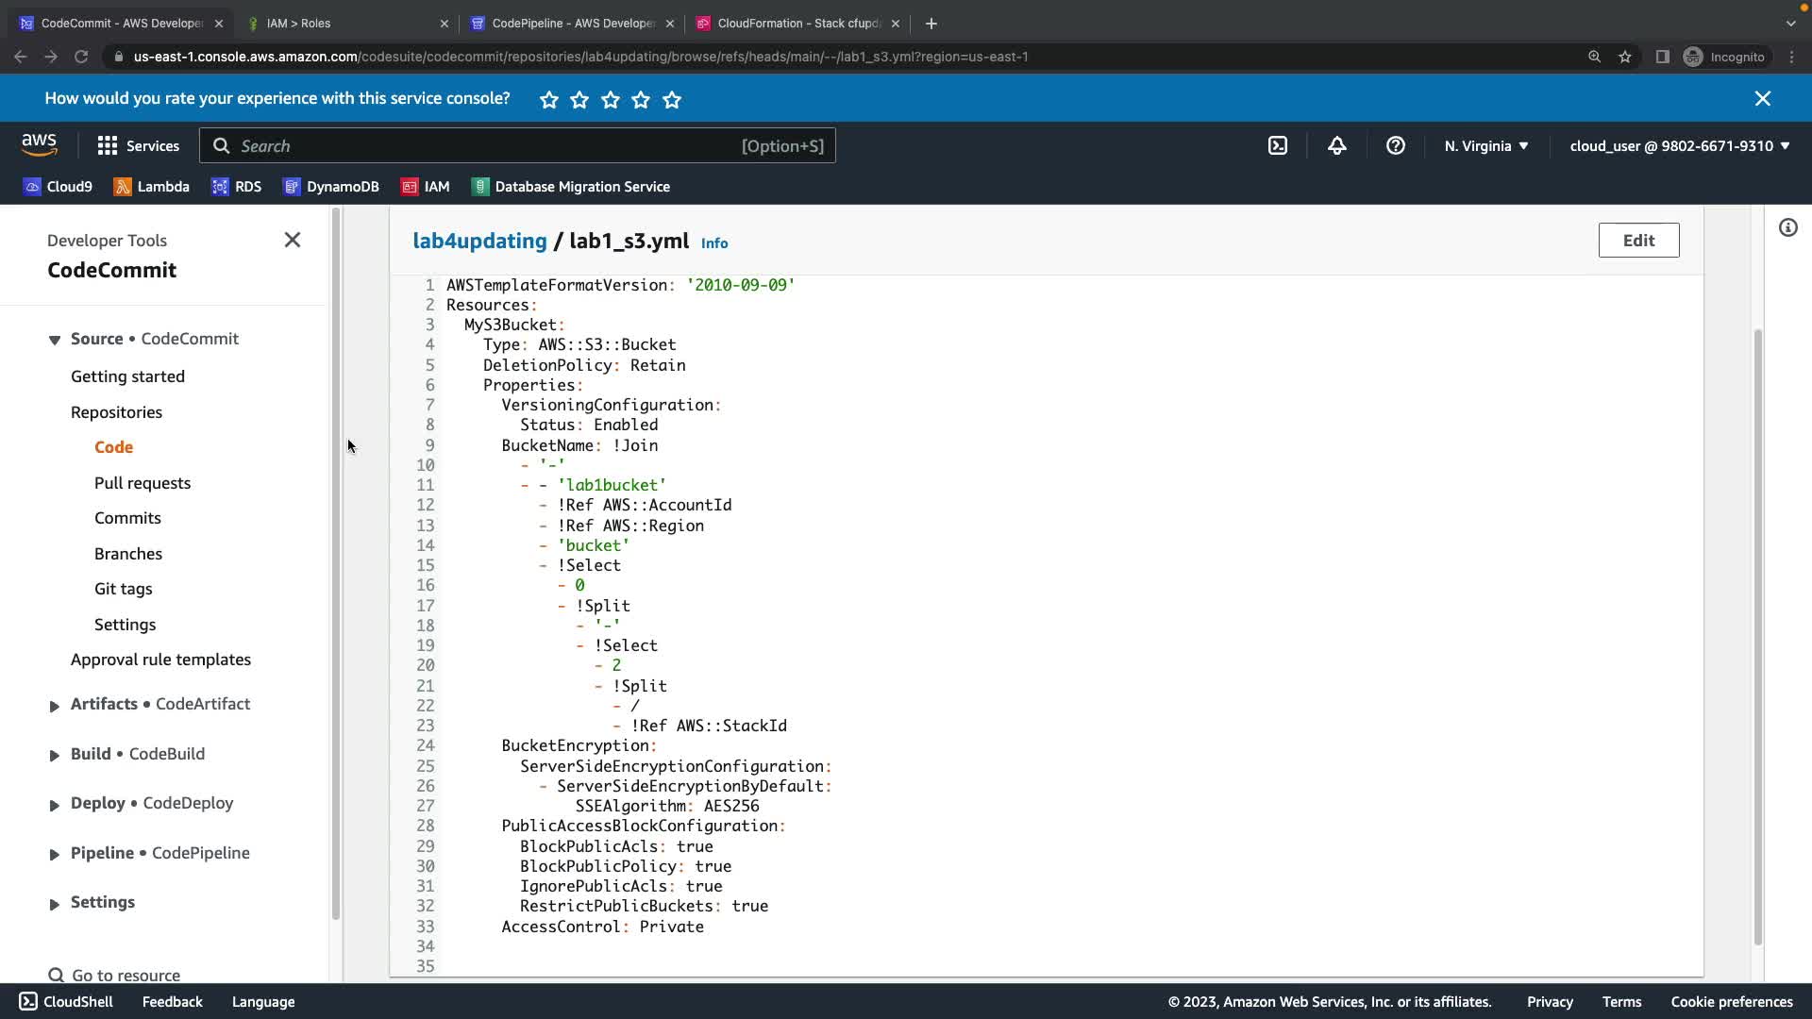Viewport: 1812px width, 1019px height.
Task: Open the DynamoDB favorites shortcut
Action: pos(330,187)
